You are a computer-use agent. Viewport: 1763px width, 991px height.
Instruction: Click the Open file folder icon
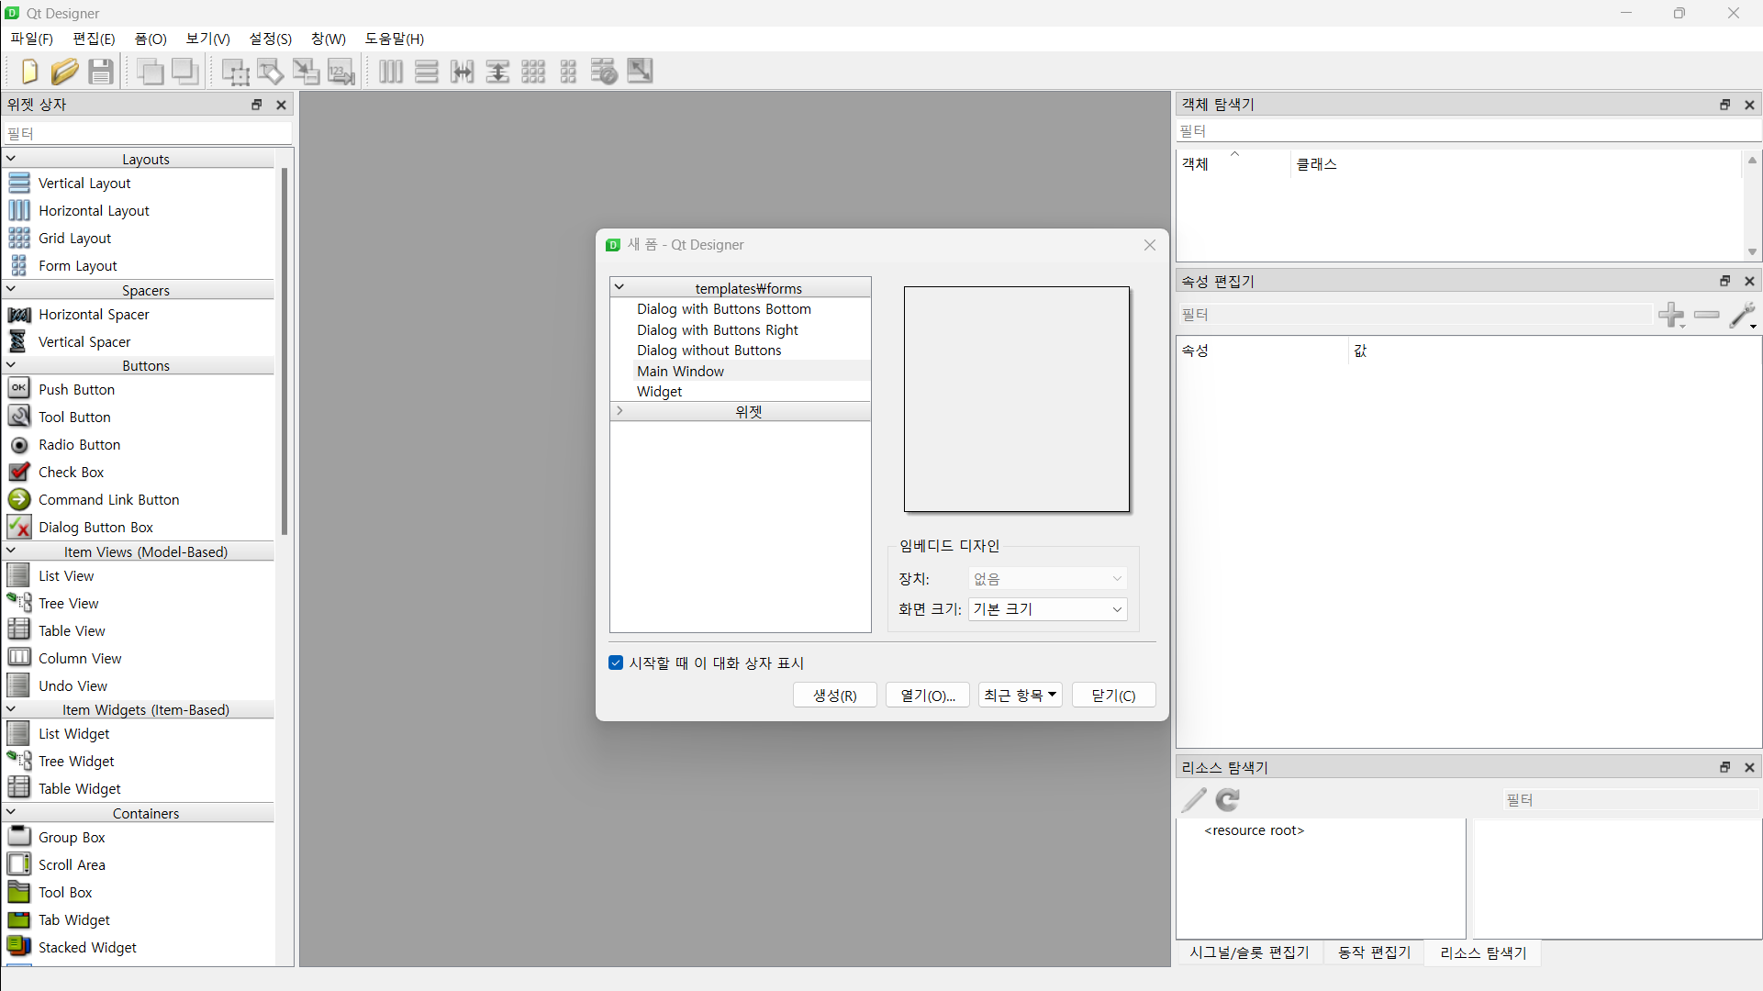(x=64, y=72)
